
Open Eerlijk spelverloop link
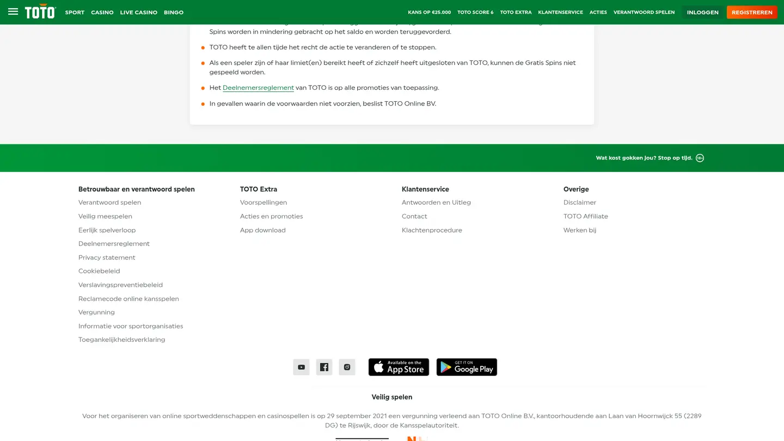tap(107, 230)
